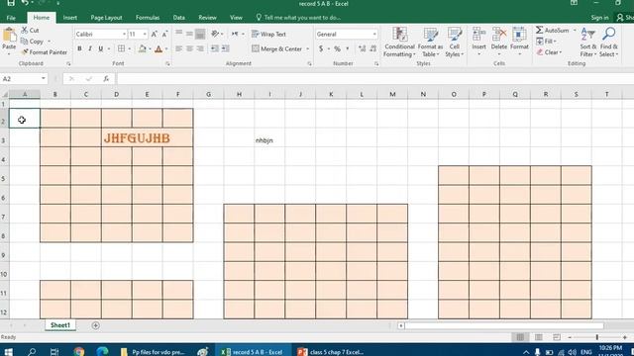Open Chrome from the taskbar
The height and width of the screenshot is (356, 634).
click(x=79, y=352)
